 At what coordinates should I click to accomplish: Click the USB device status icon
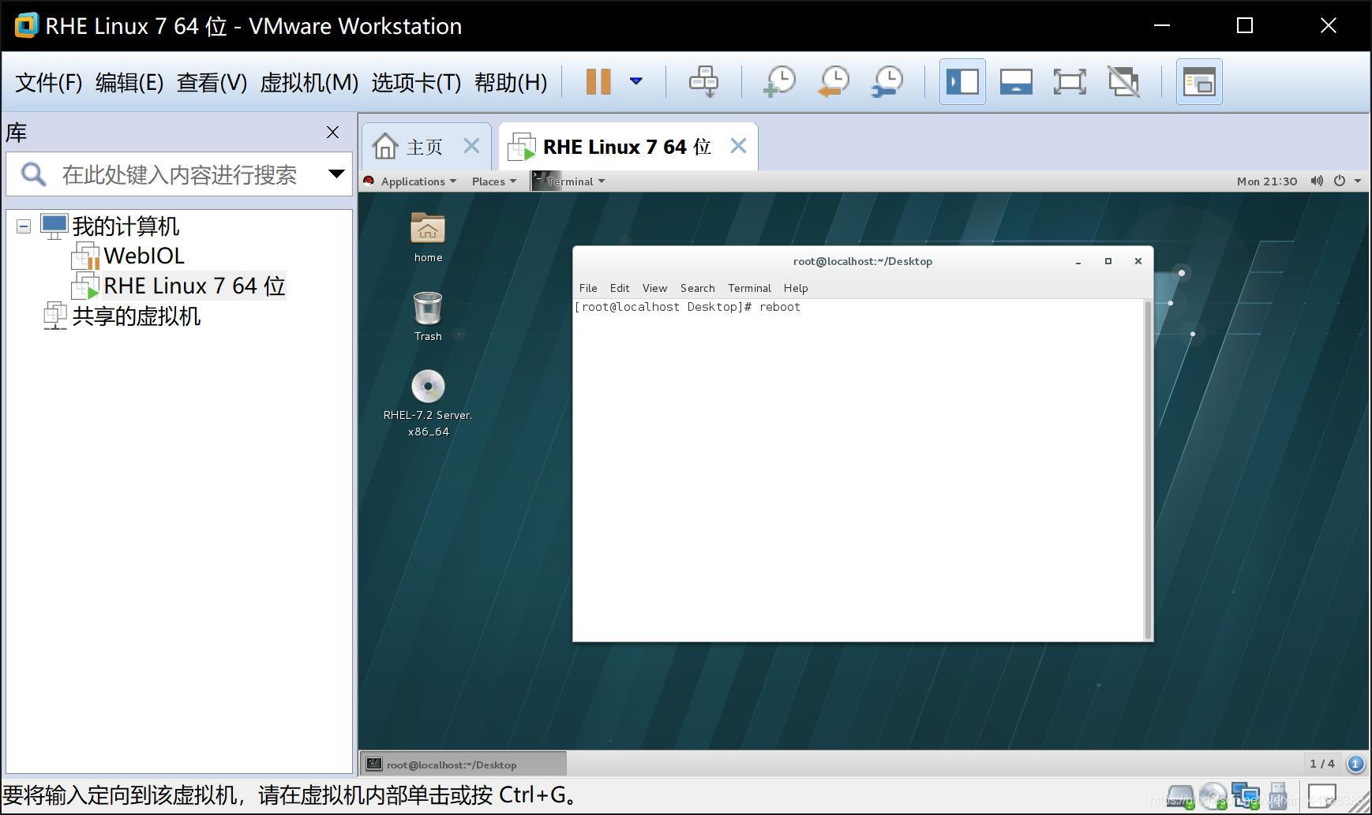point(1277,796)
